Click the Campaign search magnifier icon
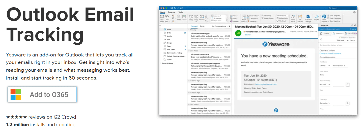 point(348,103)
